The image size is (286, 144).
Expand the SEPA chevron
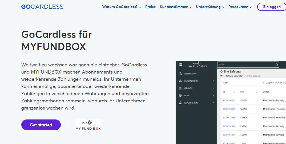[x=214, y=95]
